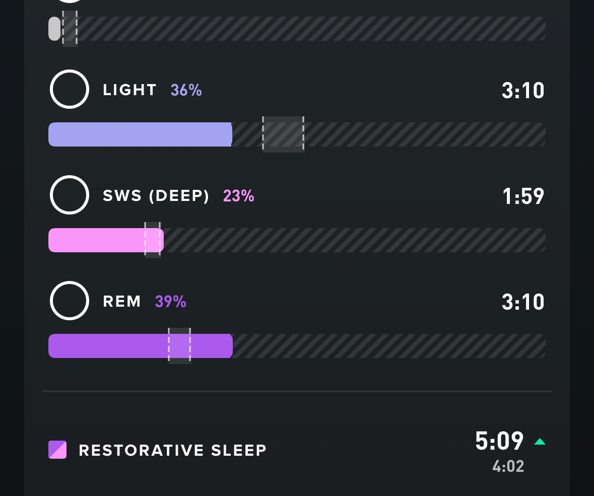
Task: Open the RESTORATIVE SLEEP label
Action: pyautogui.click(x=173, y=450)
